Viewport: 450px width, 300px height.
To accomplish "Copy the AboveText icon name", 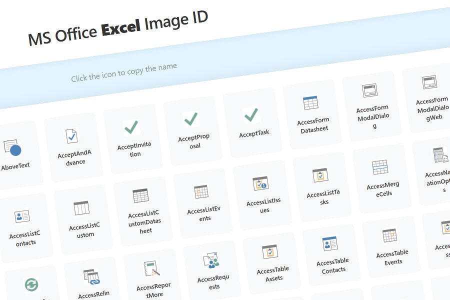I will pos(12,148).
